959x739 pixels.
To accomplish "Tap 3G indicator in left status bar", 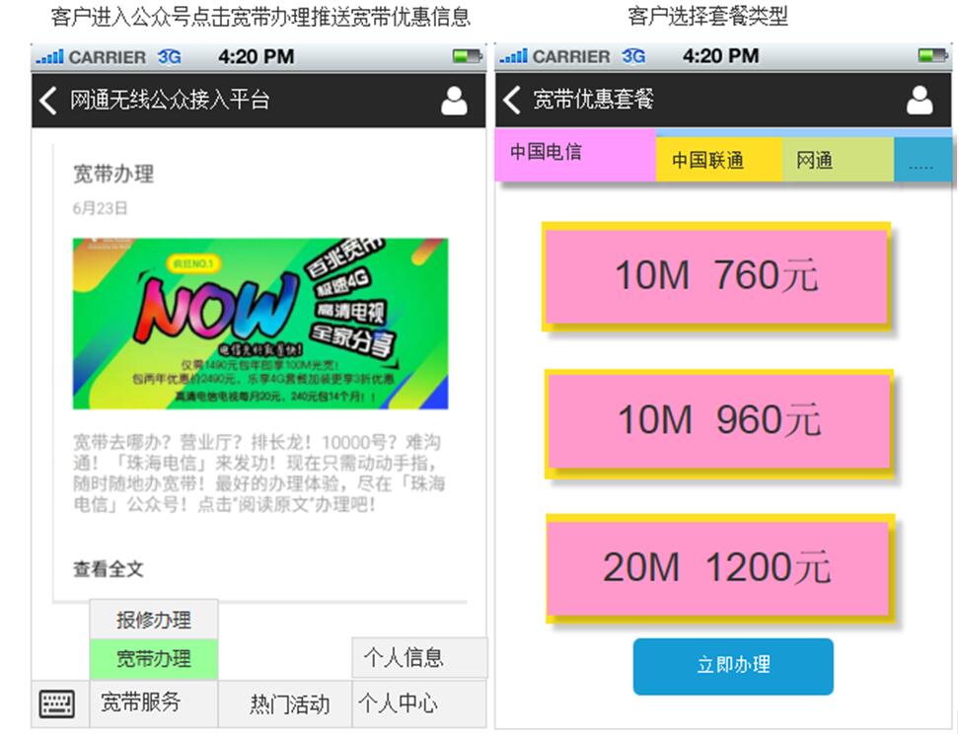I will click(169, 57).
